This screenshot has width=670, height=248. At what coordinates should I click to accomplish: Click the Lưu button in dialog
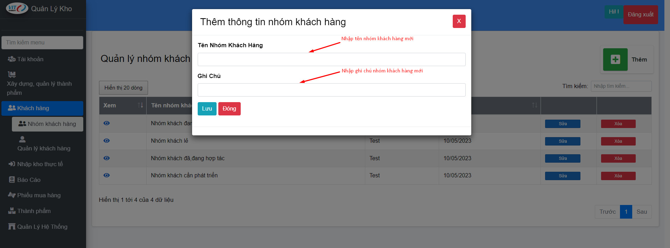tap(207, 109)
